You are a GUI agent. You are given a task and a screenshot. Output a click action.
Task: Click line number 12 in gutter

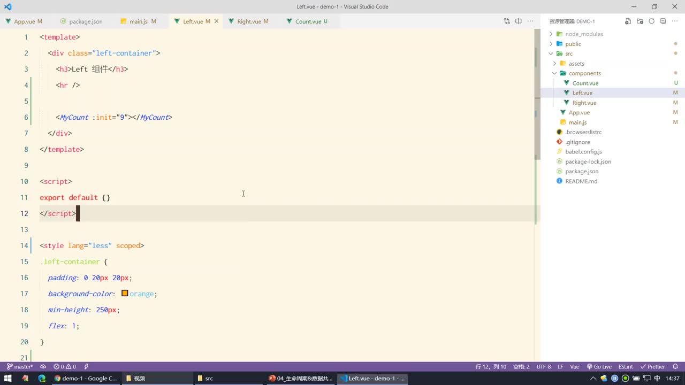(x=24, y=213)
